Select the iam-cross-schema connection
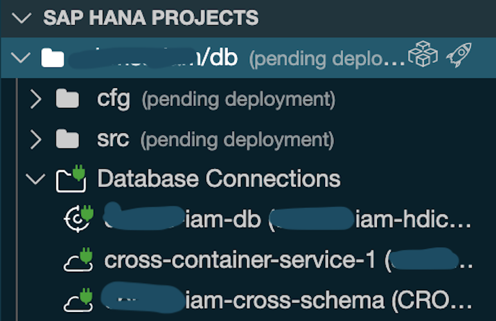This screenshot has width=496, height=321. click(287, 299)
